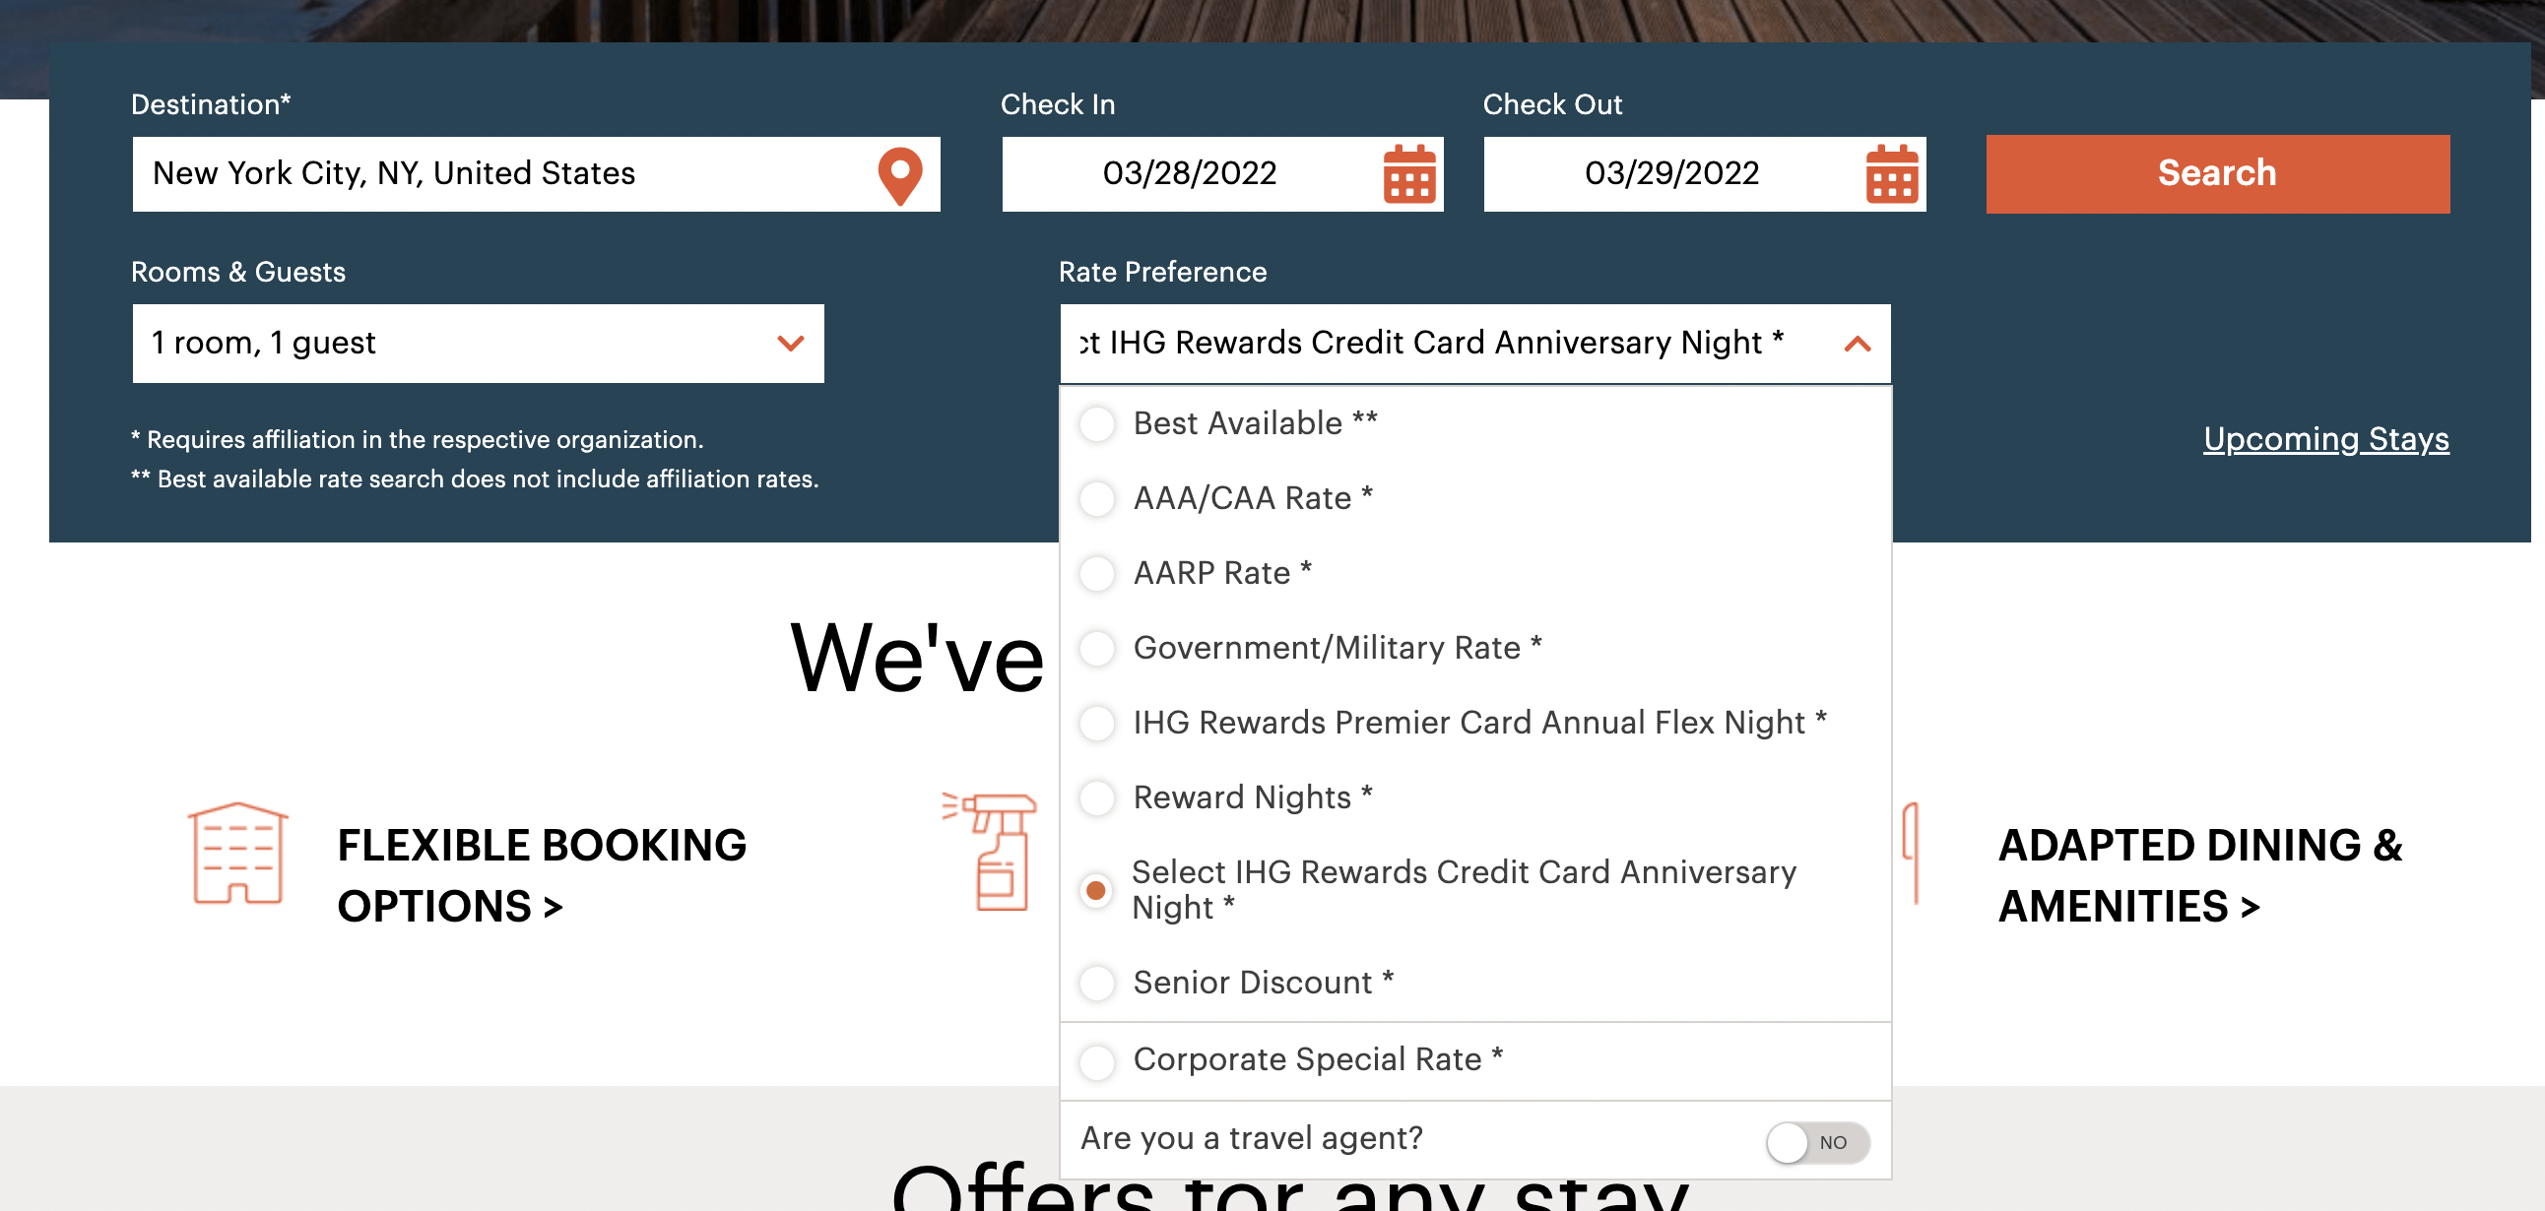Select the Senior Discount rate

tap(1095, 983)
